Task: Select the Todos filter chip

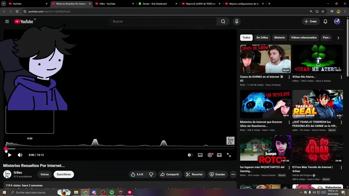Action: pos(246,38)
